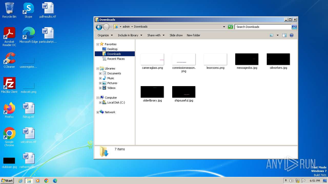This screenshot has width=328, height=184.
Task: Select the Google Chrome desktop shortcut
Action: click(x=9, y=137)
